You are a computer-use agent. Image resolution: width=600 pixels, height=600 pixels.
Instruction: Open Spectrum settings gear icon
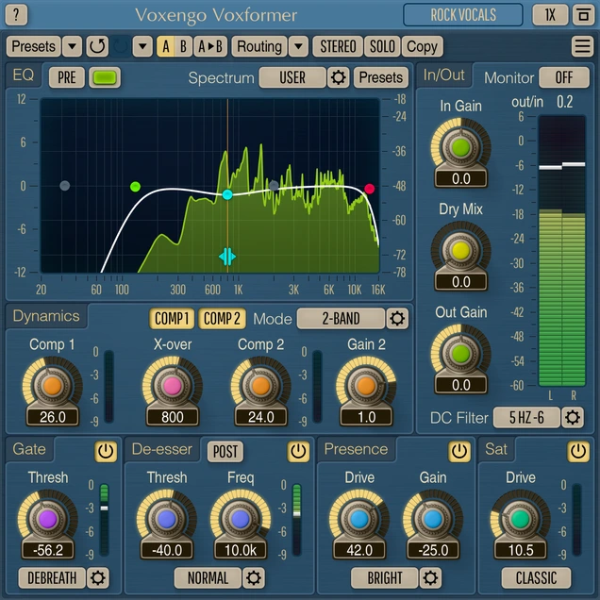point(339,77)
